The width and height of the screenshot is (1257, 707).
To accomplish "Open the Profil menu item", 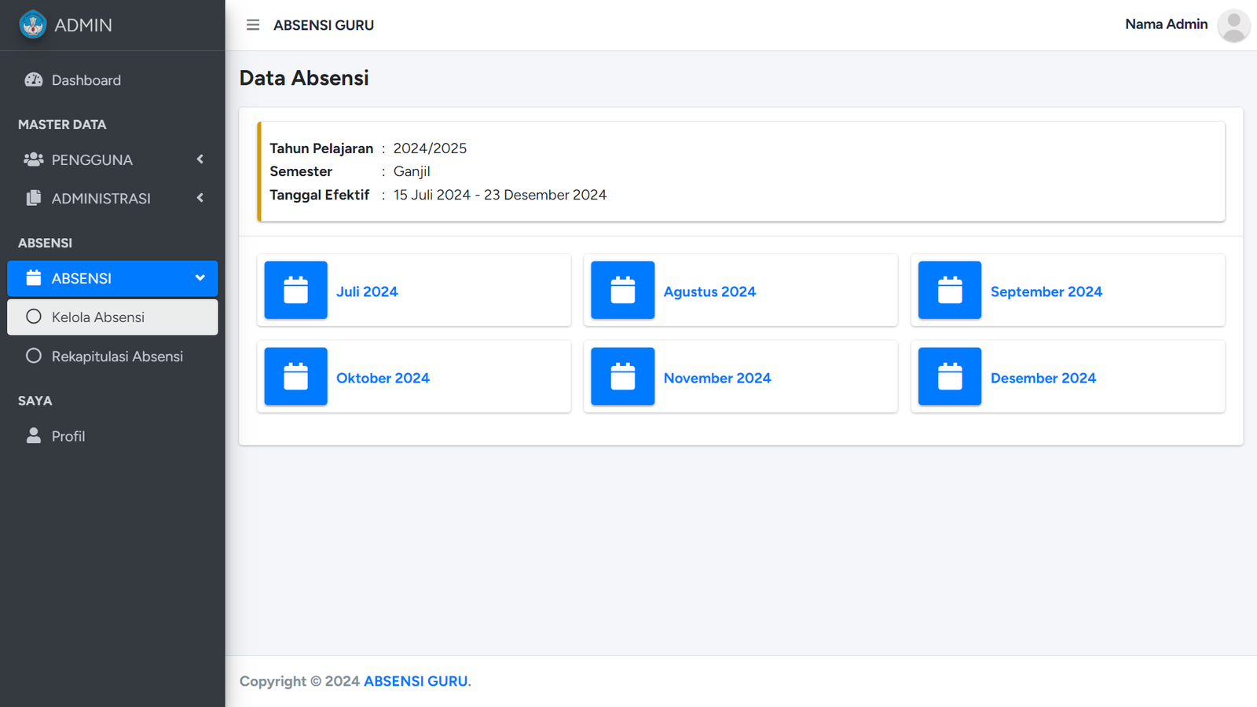I will coord(68,436).
